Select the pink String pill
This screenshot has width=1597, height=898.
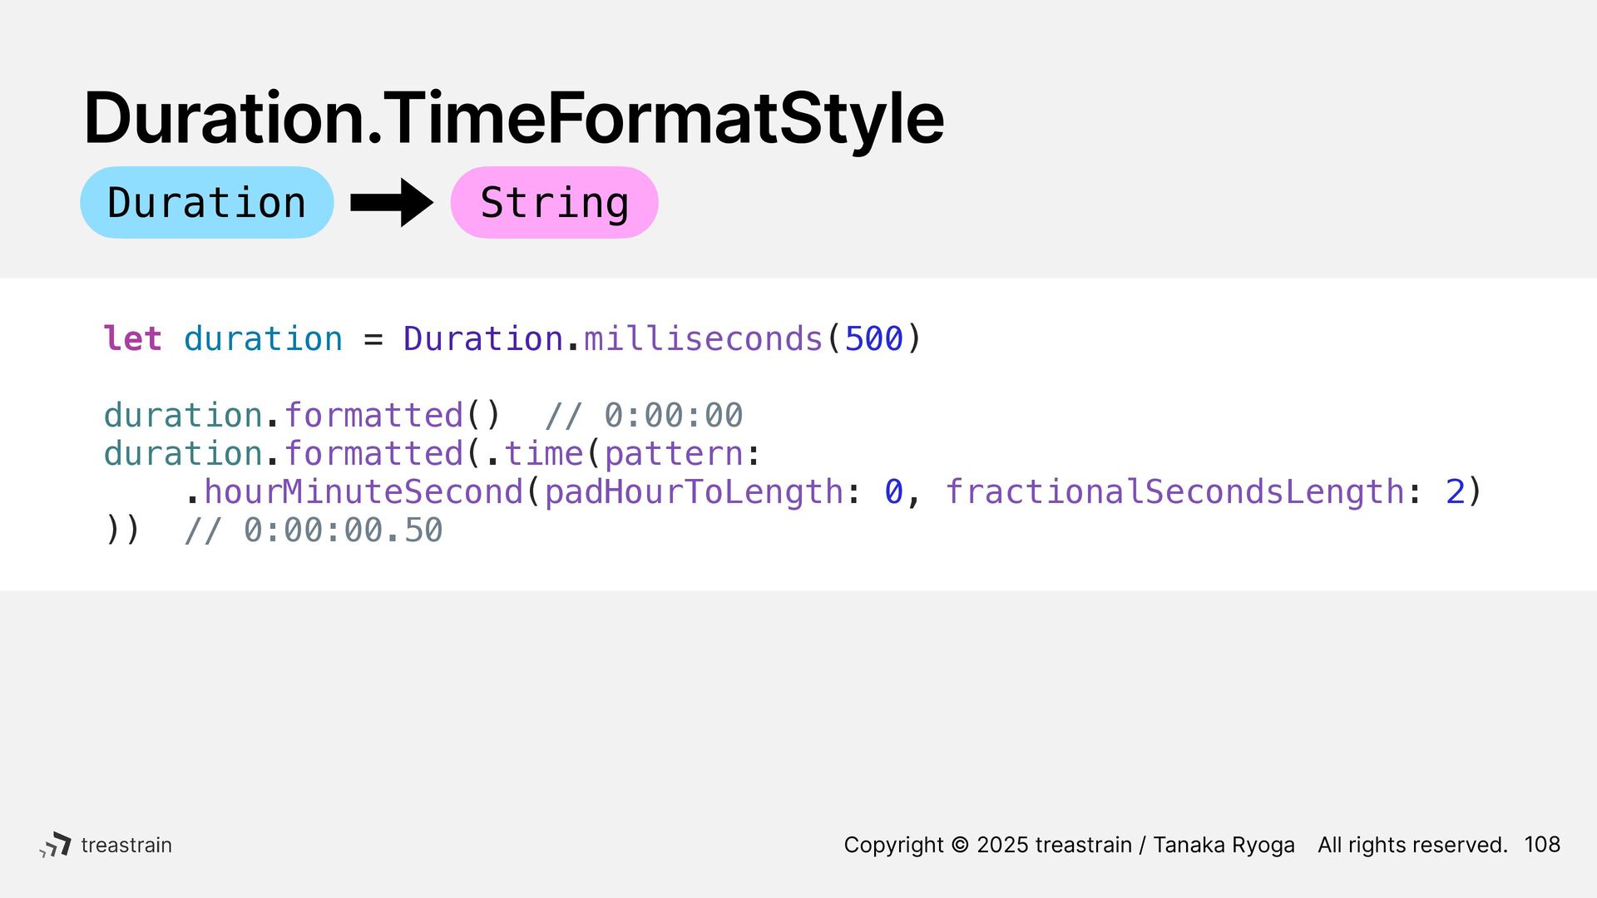(554, 202)
